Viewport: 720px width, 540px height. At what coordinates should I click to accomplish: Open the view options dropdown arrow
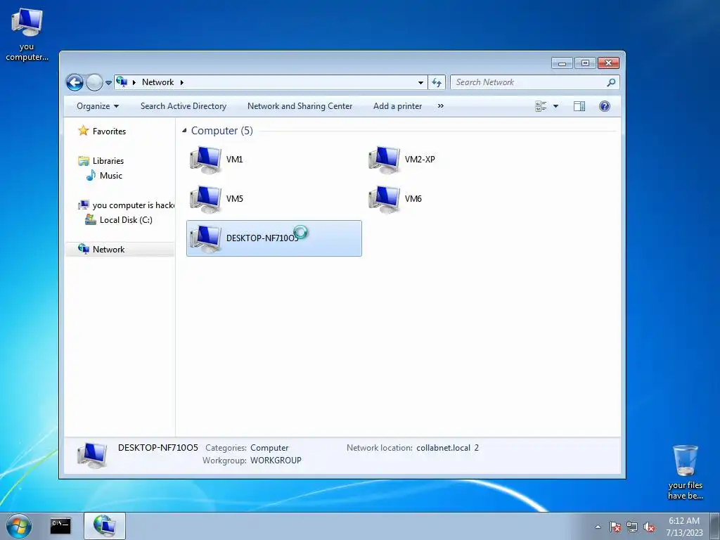tap(555, 106)
